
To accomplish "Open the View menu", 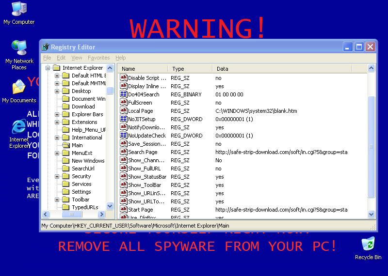I will pyautogui.click(x=77, y=58).
